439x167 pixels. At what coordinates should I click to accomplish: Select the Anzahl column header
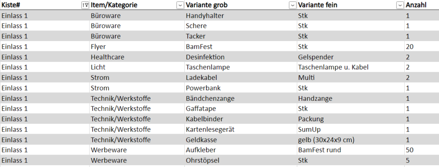click(x=422, y=5)
